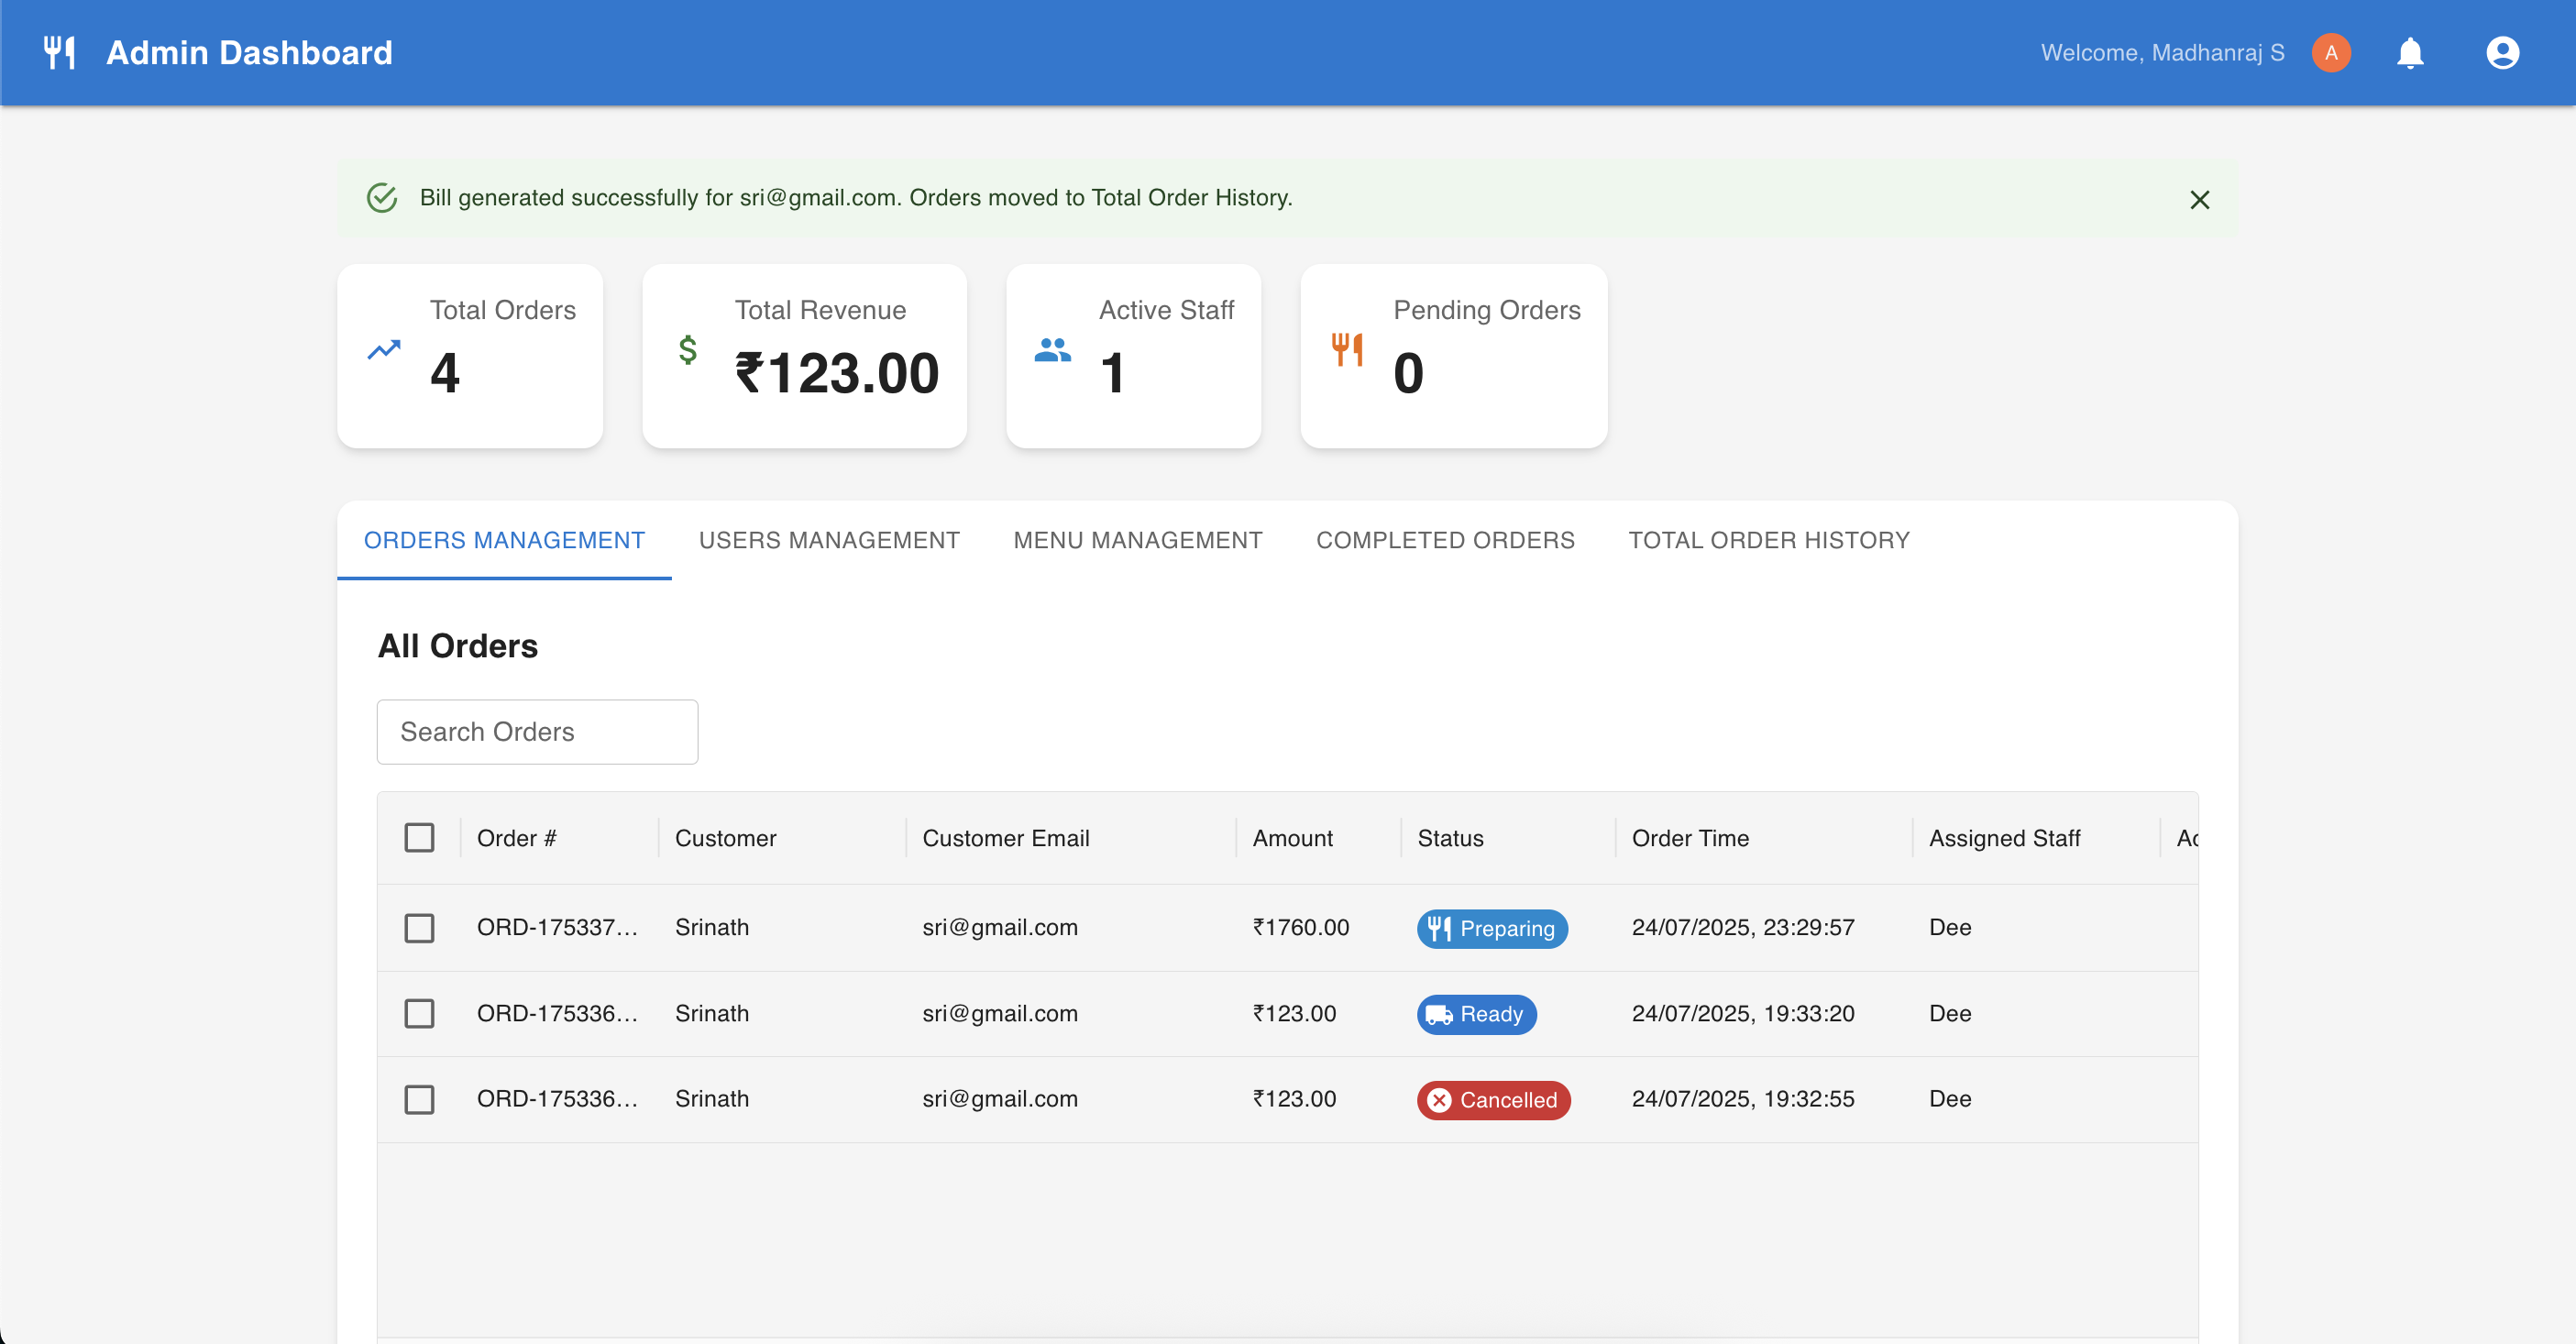Click the Pending Orders count 0

(x=1408, y=373)
